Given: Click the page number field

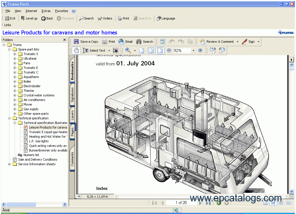Looking at the screenshot, I should (181, 203).
